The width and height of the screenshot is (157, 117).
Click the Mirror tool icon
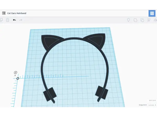155,20
